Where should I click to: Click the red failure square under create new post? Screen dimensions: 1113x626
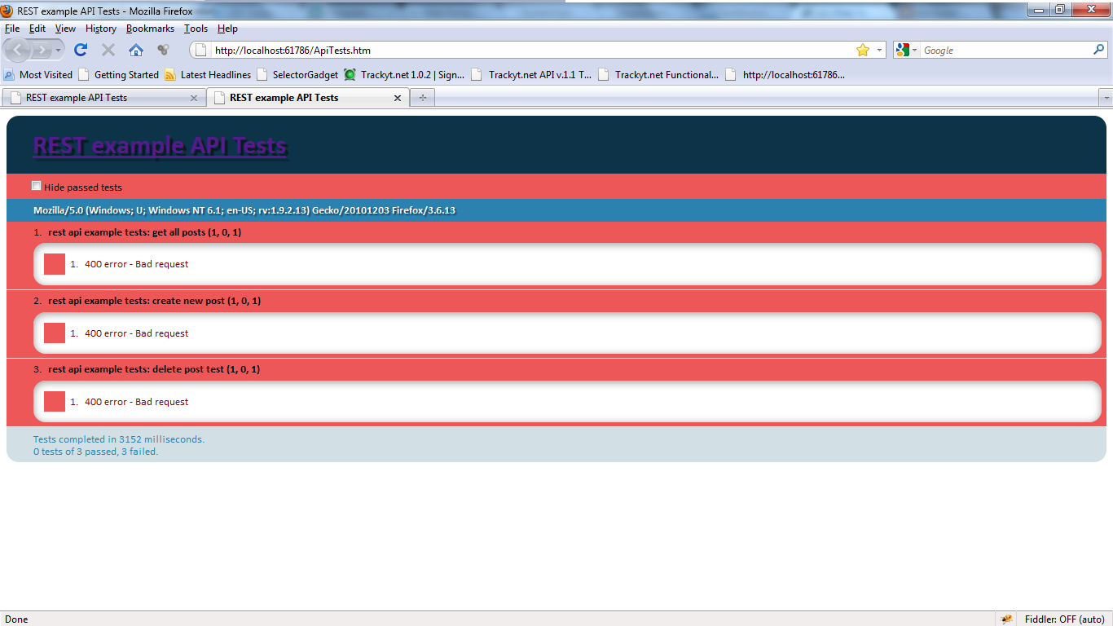click(55, 333)
